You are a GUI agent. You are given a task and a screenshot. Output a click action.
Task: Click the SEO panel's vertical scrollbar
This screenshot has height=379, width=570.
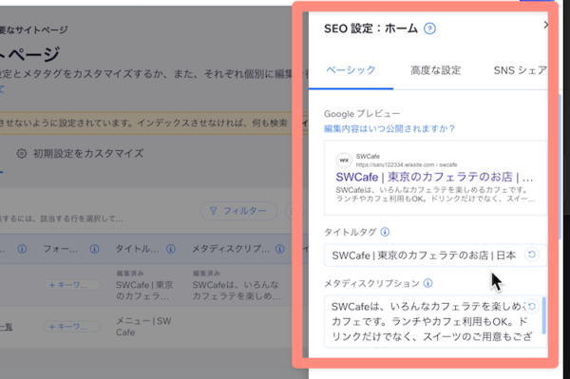[560, 166]
